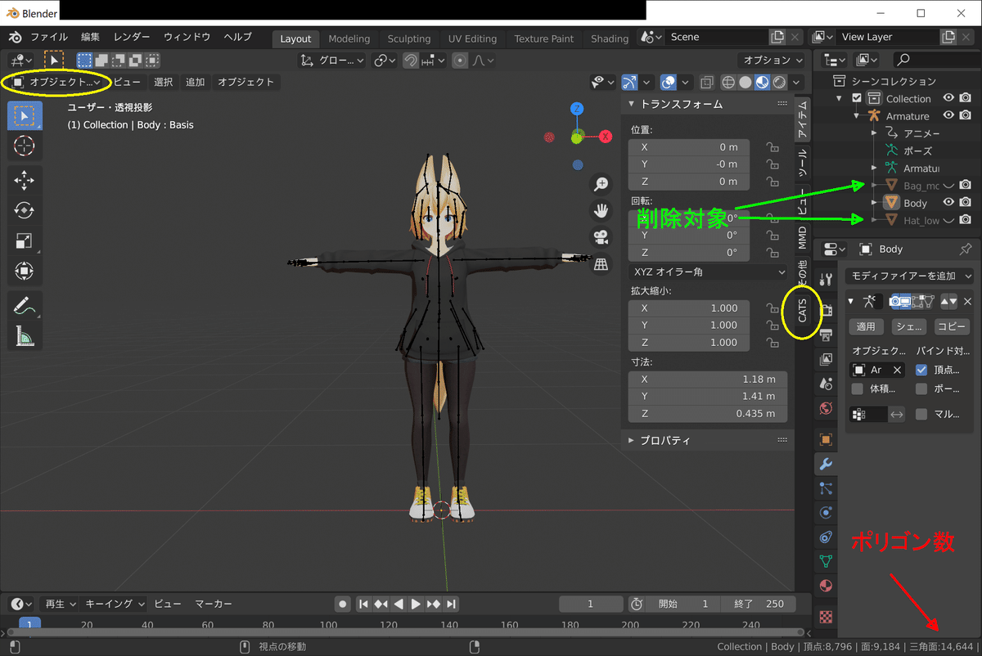Open グロー transform orientation dropdown
The height and width of the screenshot is (656, 982).
(332, 61)
